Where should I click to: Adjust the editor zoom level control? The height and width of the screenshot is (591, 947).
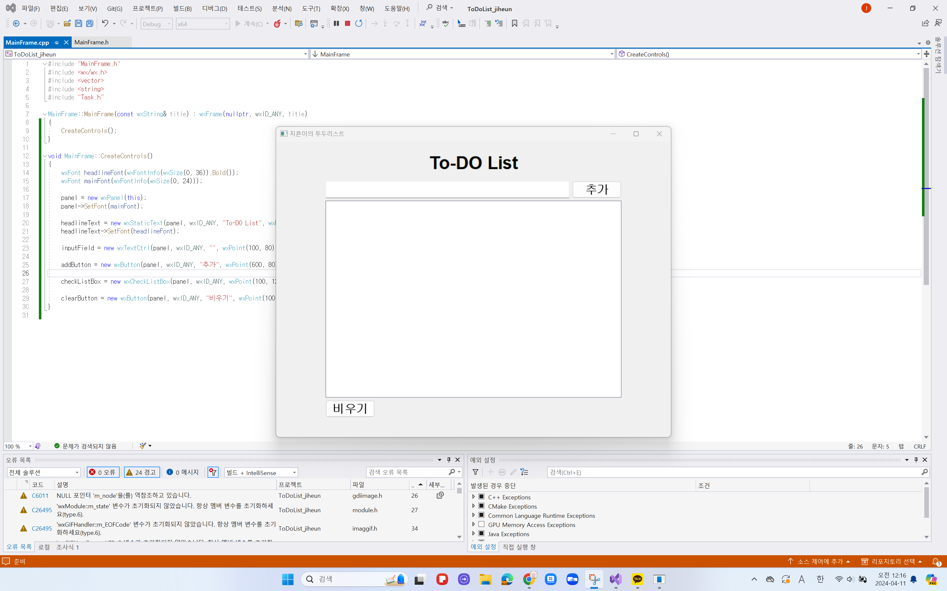(18, 446)
